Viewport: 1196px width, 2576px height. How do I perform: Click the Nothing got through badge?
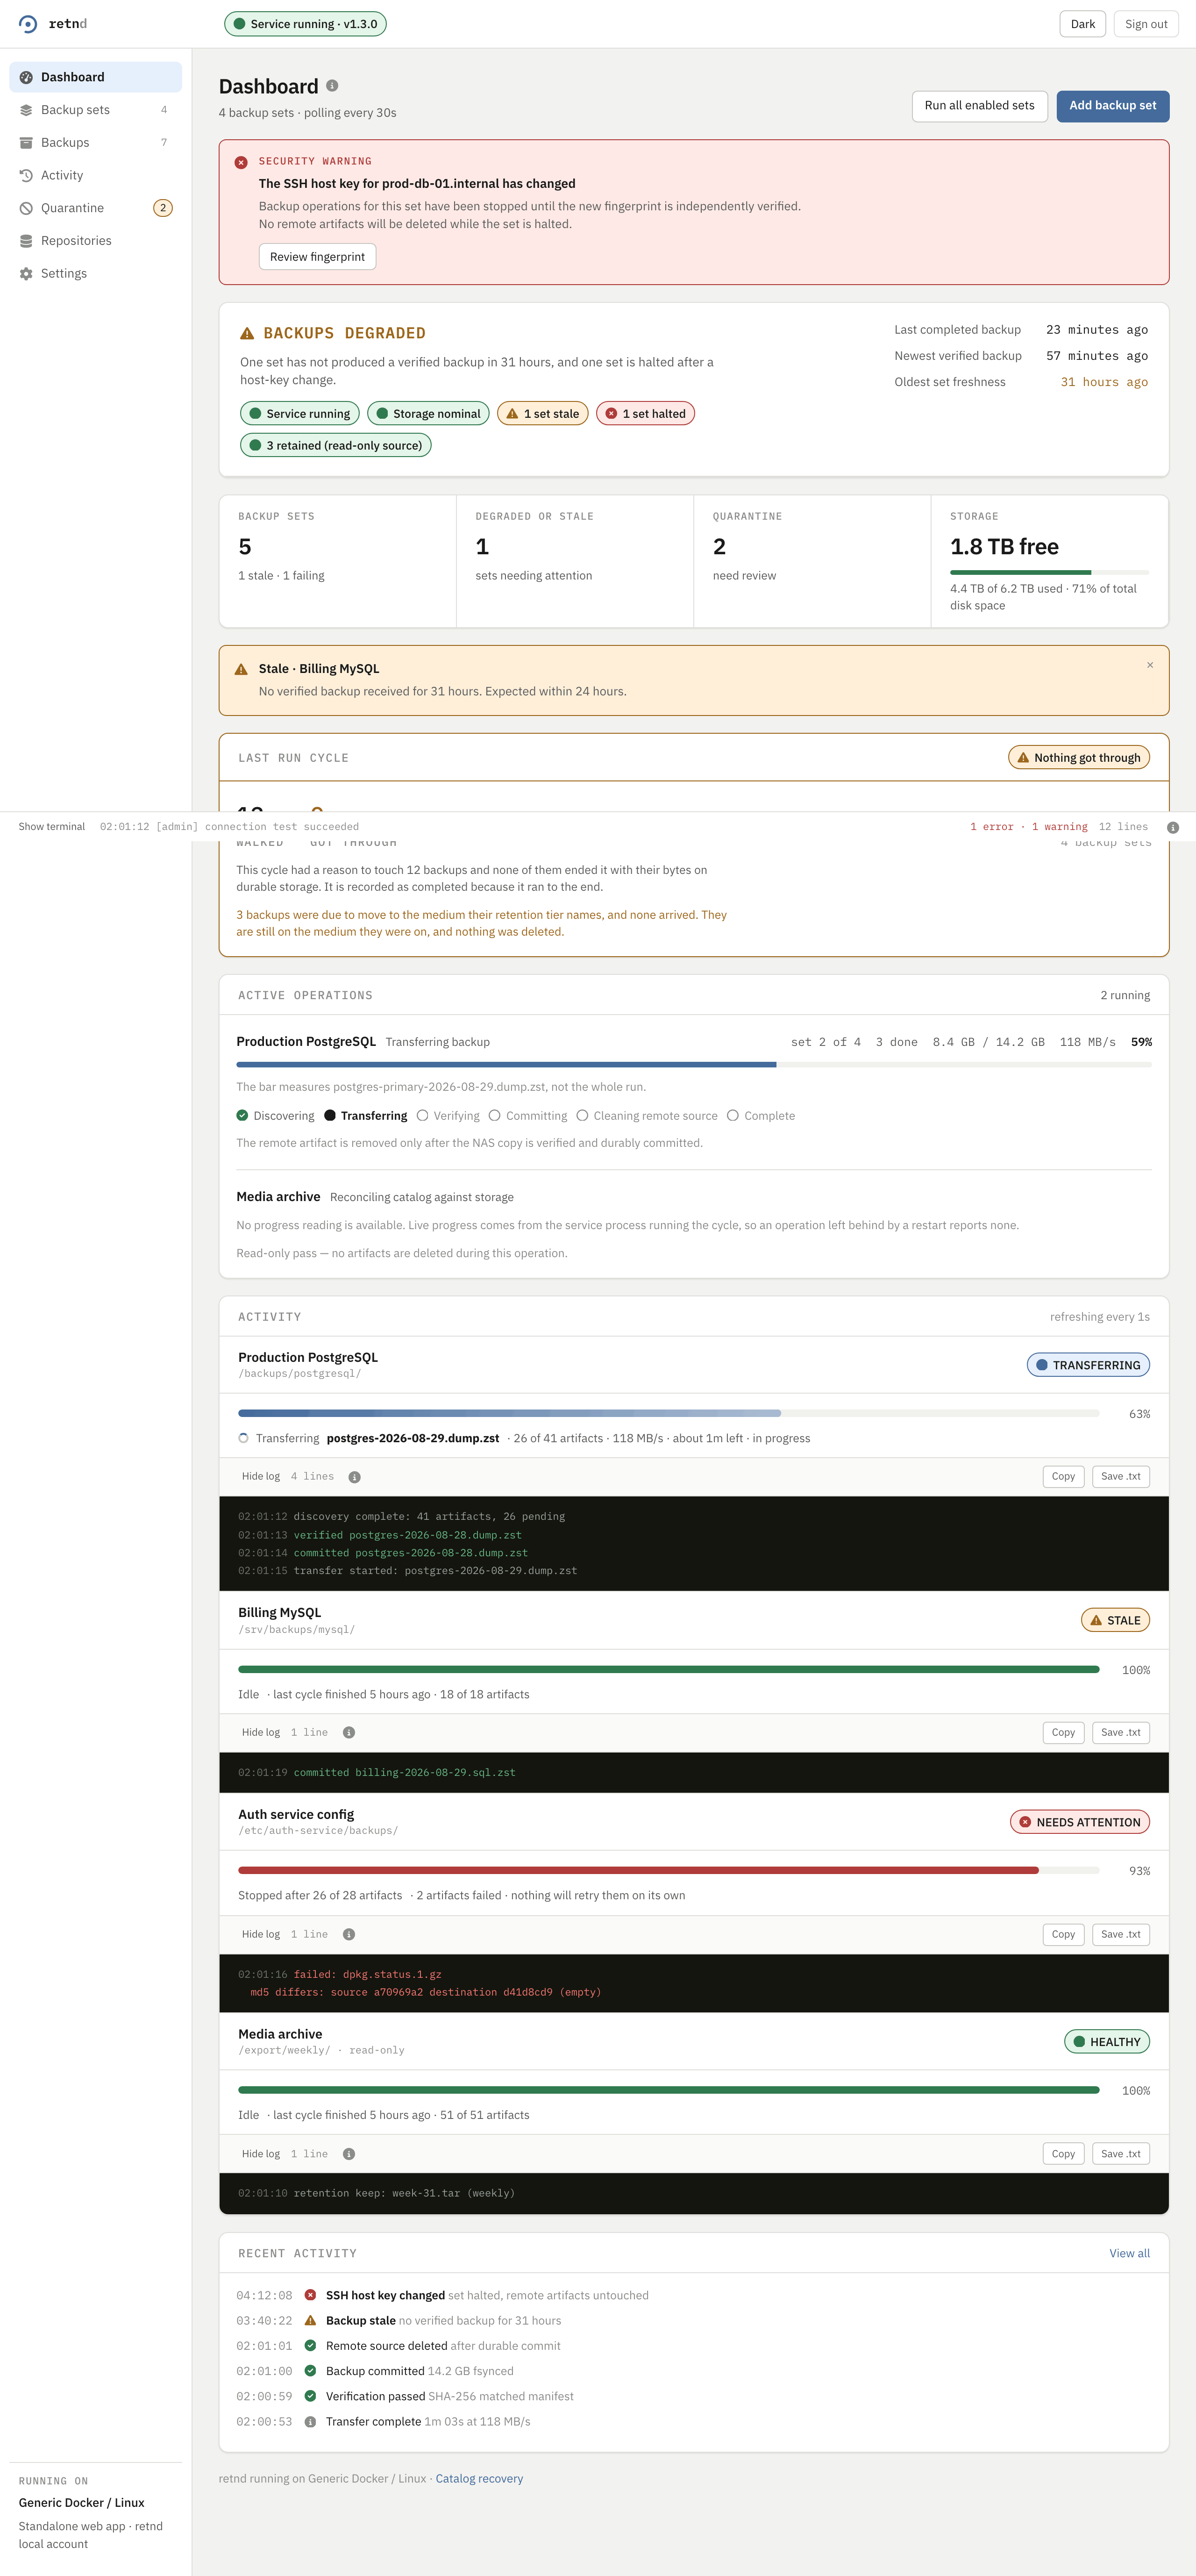click(x=1079, y=758)
